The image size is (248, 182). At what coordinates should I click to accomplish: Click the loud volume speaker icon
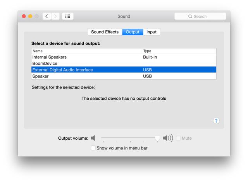coord(168,138)
